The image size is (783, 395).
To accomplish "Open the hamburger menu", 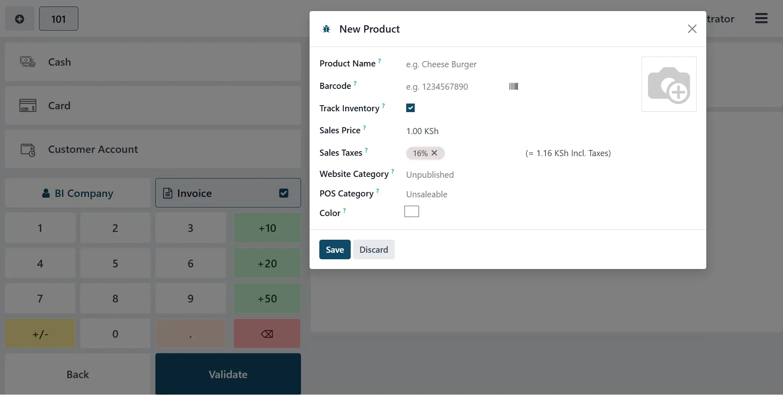I will click(761, 18).
